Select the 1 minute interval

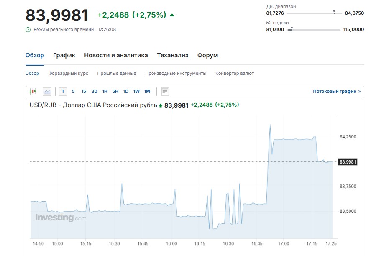[63, 92]
